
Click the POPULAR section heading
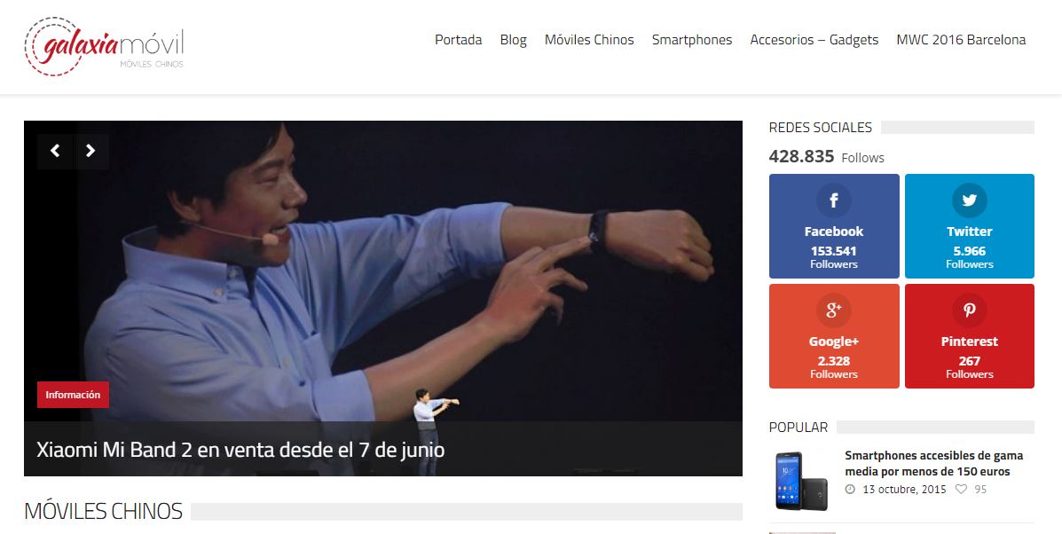[798, 427]
